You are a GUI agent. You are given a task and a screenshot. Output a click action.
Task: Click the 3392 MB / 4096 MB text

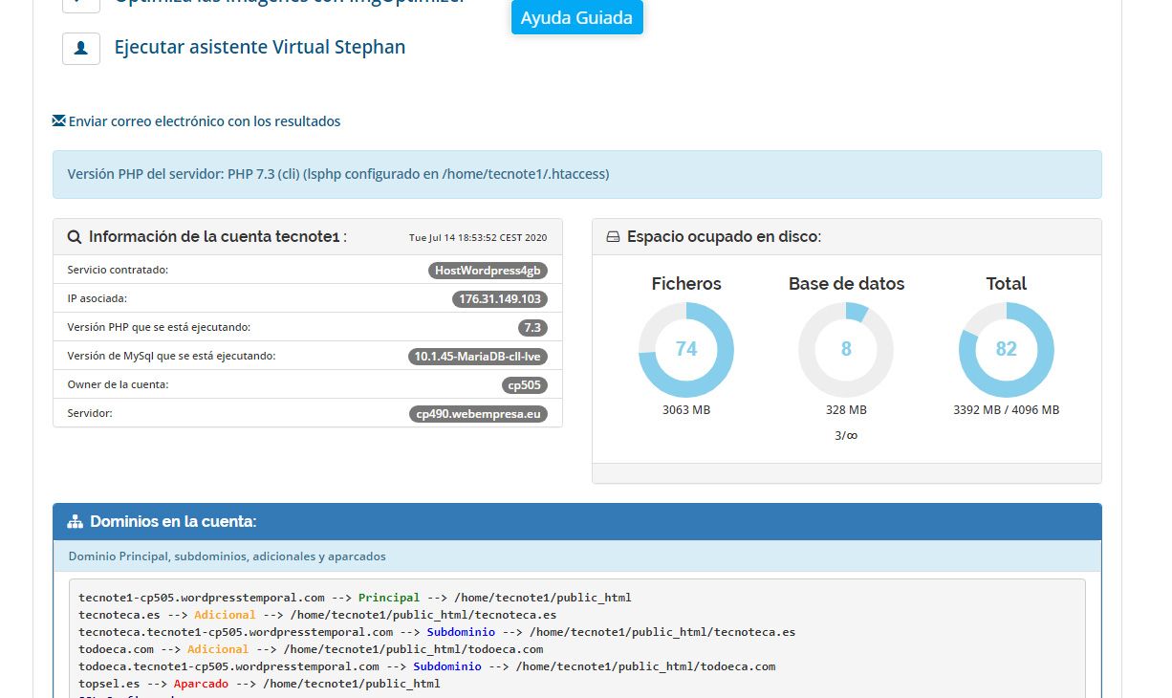pyautogui.click(x=1006, y=410)
